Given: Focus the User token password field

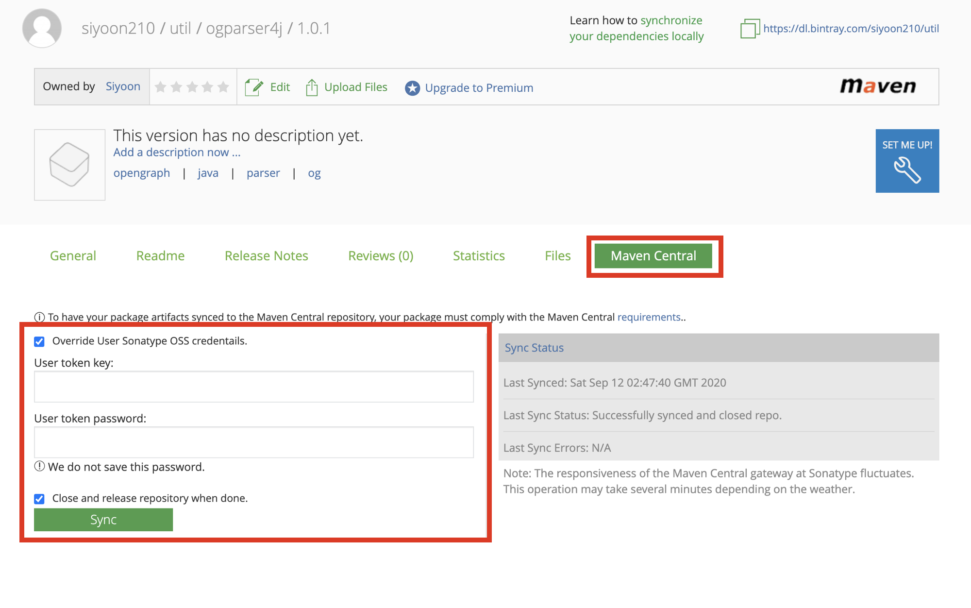Looking at the screenshot, I should point(253,442).
